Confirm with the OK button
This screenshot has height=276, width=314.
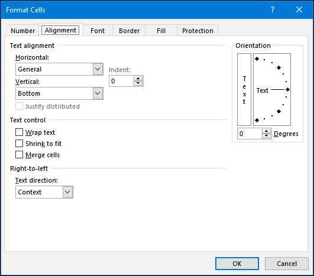click(x=237, y=264)
